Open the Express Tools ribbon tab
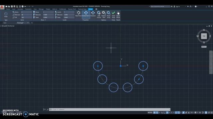The image size is (213, 119). (72, 9)
